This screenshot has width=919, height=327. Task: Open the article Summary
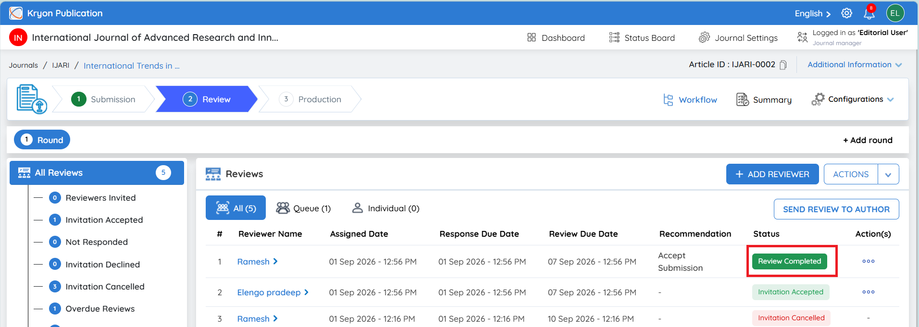764,99
